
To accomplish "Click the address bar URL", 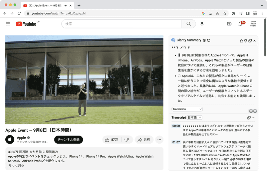I will click(x=59, y=13).
